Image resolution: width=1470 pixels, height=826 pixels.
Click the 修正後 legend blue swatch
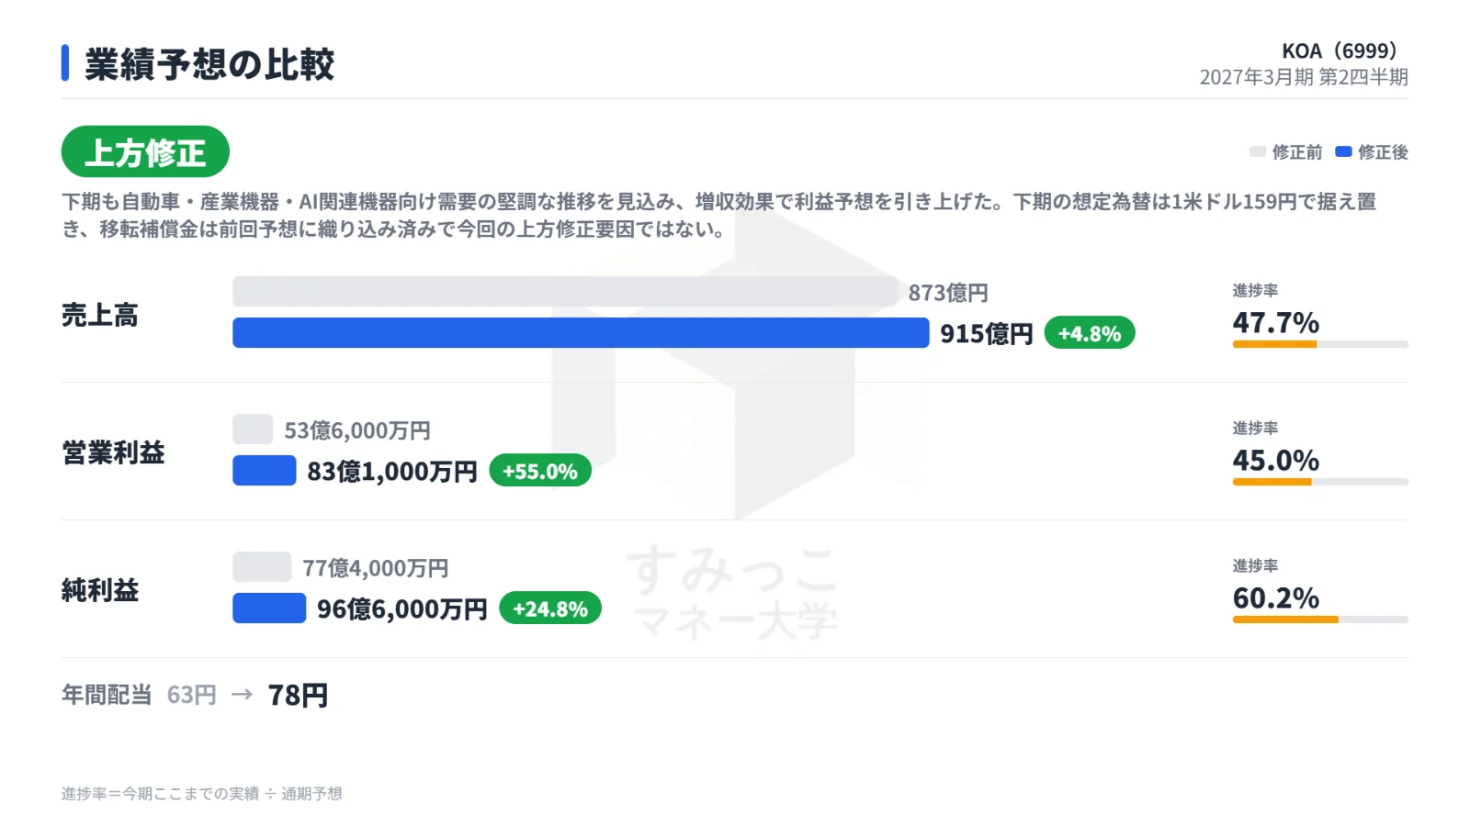pos(1343,151)
